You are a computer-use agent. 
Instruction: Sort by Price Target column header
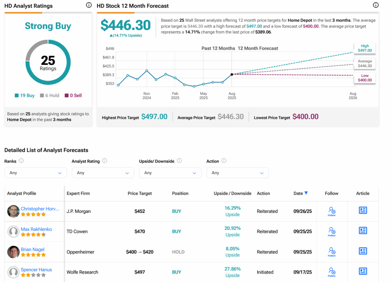click(x=139, y=193)
